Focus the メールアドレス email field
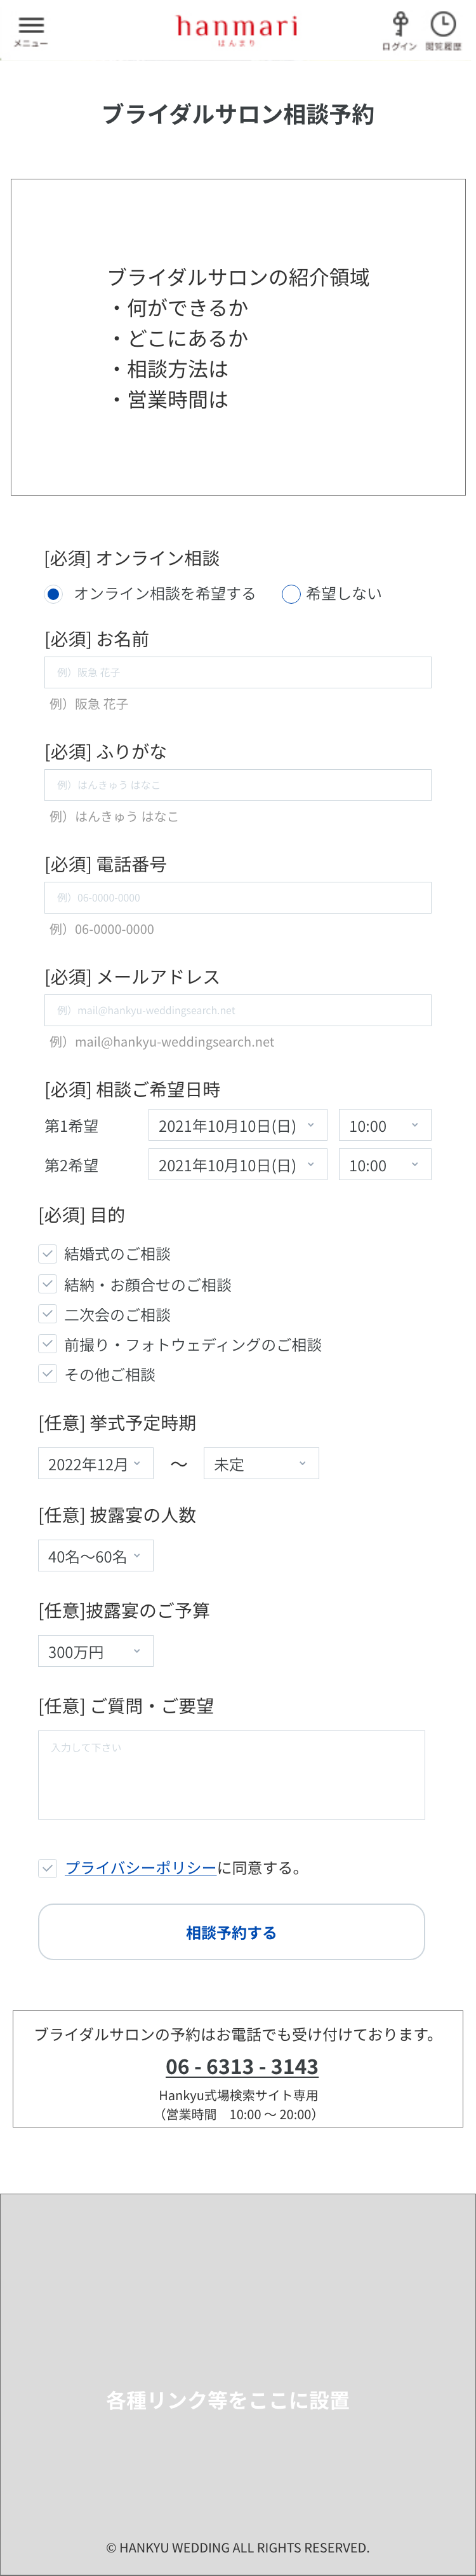The image size is (476, 2576). coord(237,1010)
